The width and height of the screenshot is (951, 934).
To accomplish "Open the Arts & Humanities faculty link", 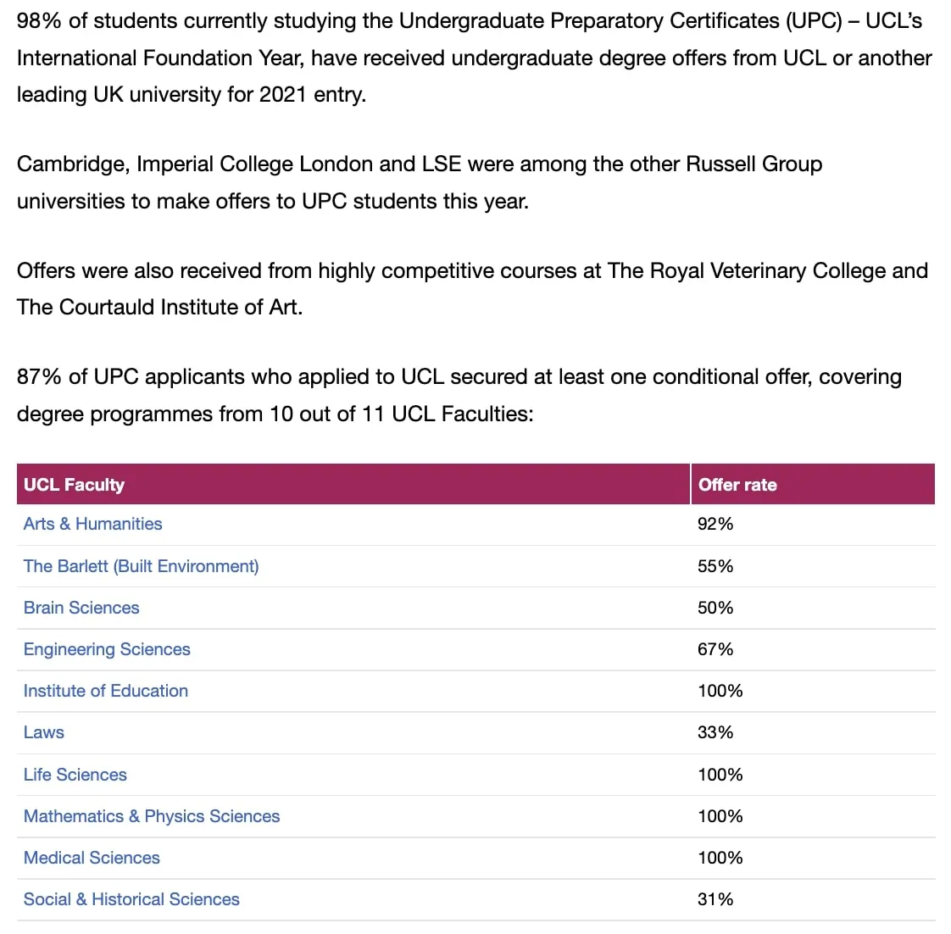I will tap(92, 524).
